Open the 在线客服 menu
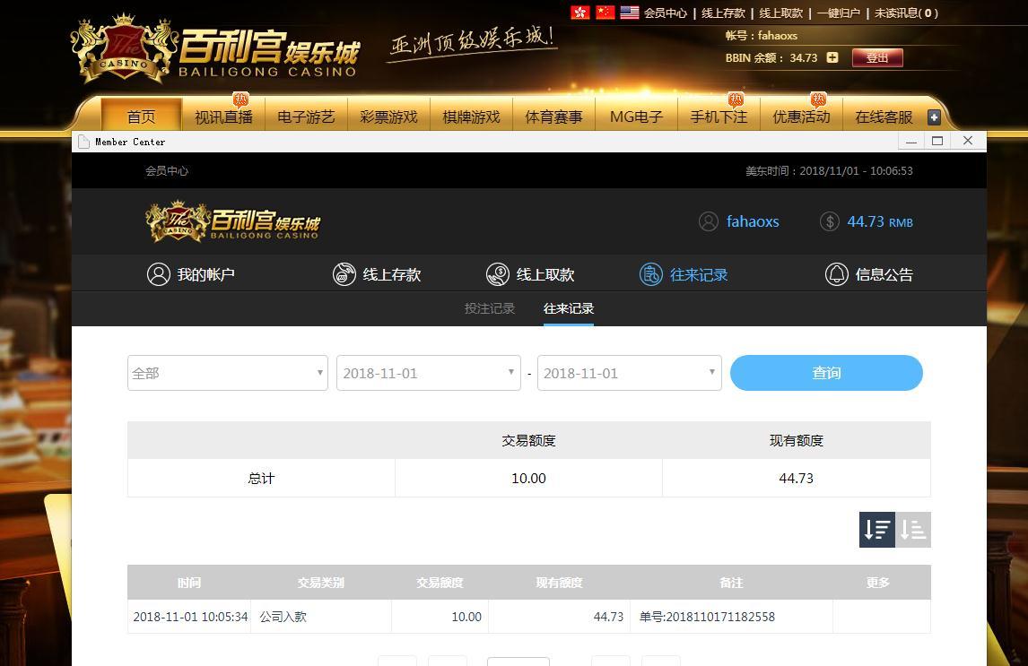Image resolution: width=1028 pixels, height=666 pixels. (884, 117)
